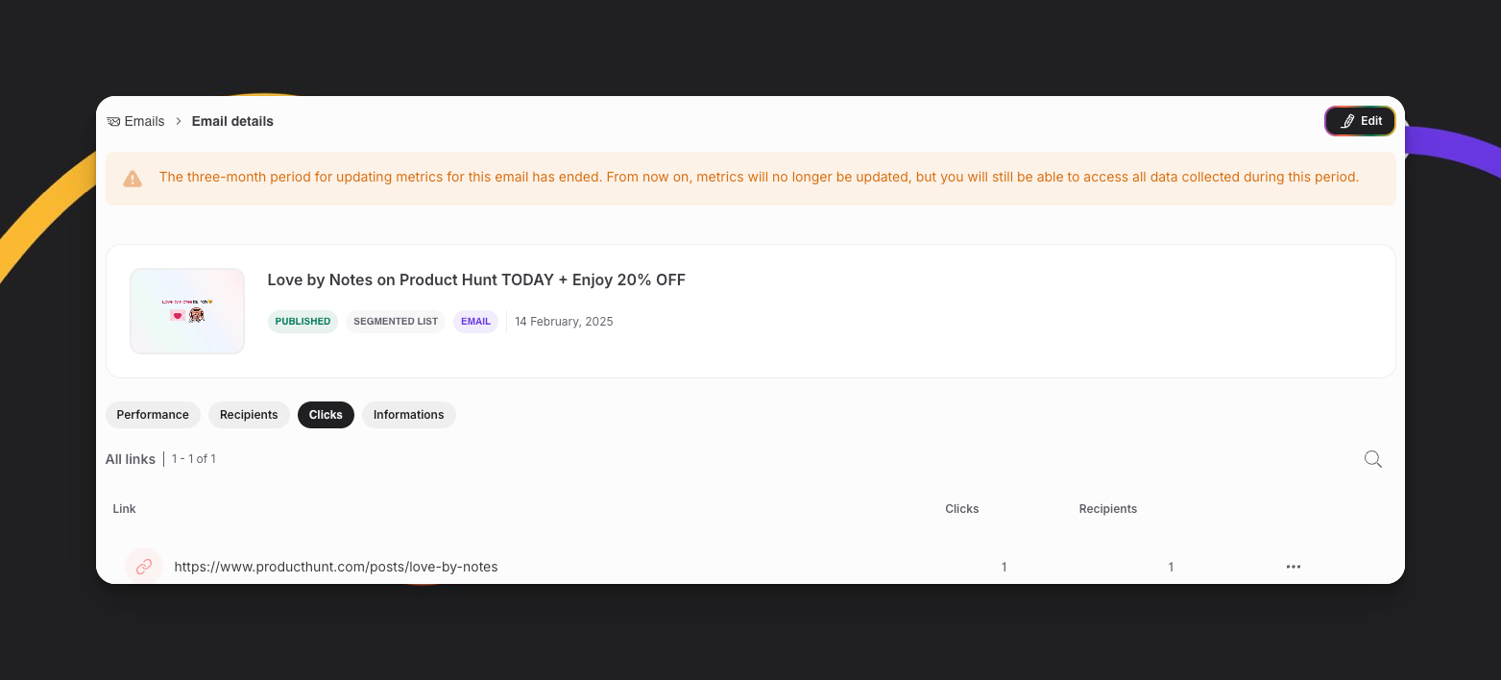The height and width of the screenshot is (680, 1501).
Task: Switch to the Recipients tab
Action: coord(249,415)
